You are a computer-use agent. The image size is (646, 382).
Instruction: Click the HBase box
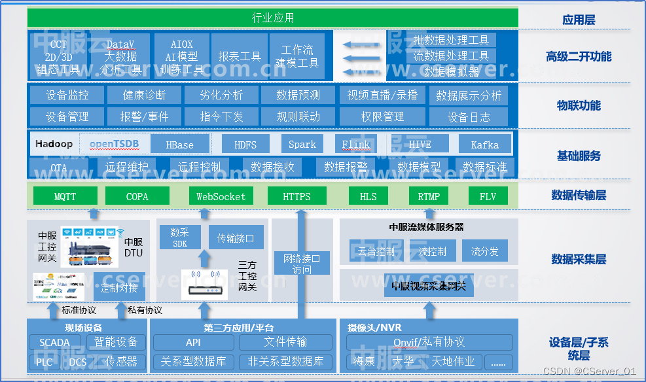tap(180, 145)
